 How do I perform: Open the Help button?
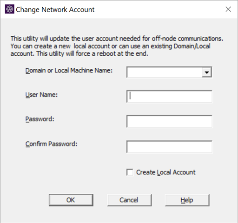[x=187, y=200]
